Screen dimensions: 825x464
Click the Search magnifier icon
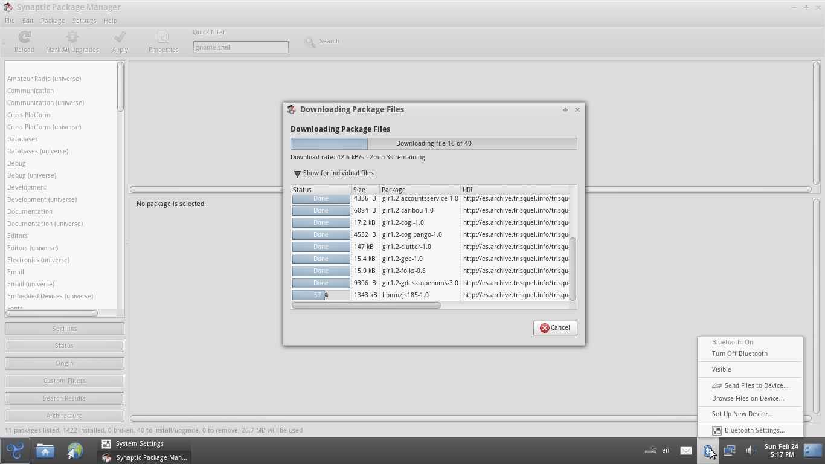tap(310, 42)
